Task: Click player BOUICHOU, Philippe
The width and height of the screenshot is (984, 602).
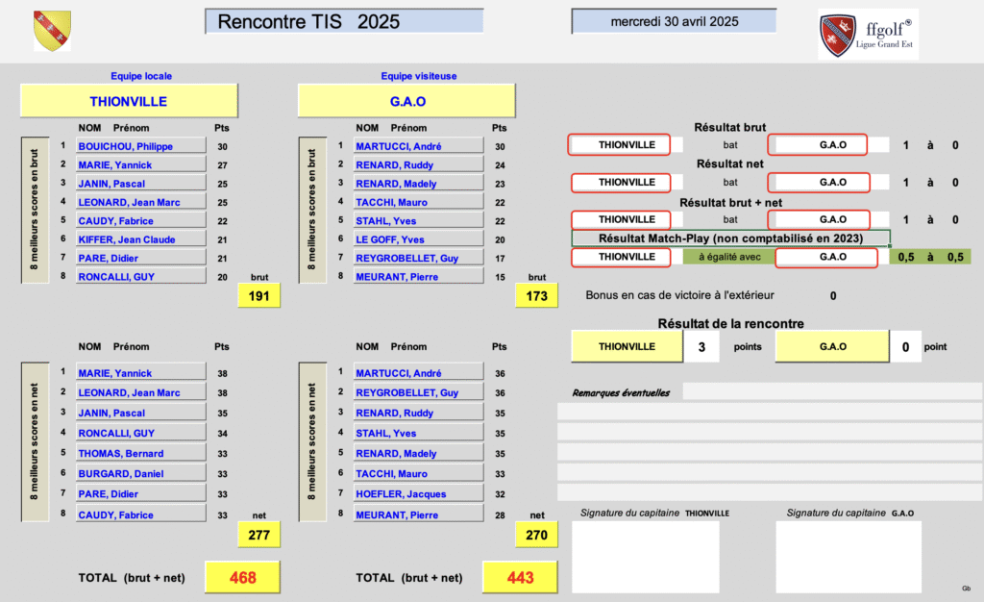Action: [140, 146]
